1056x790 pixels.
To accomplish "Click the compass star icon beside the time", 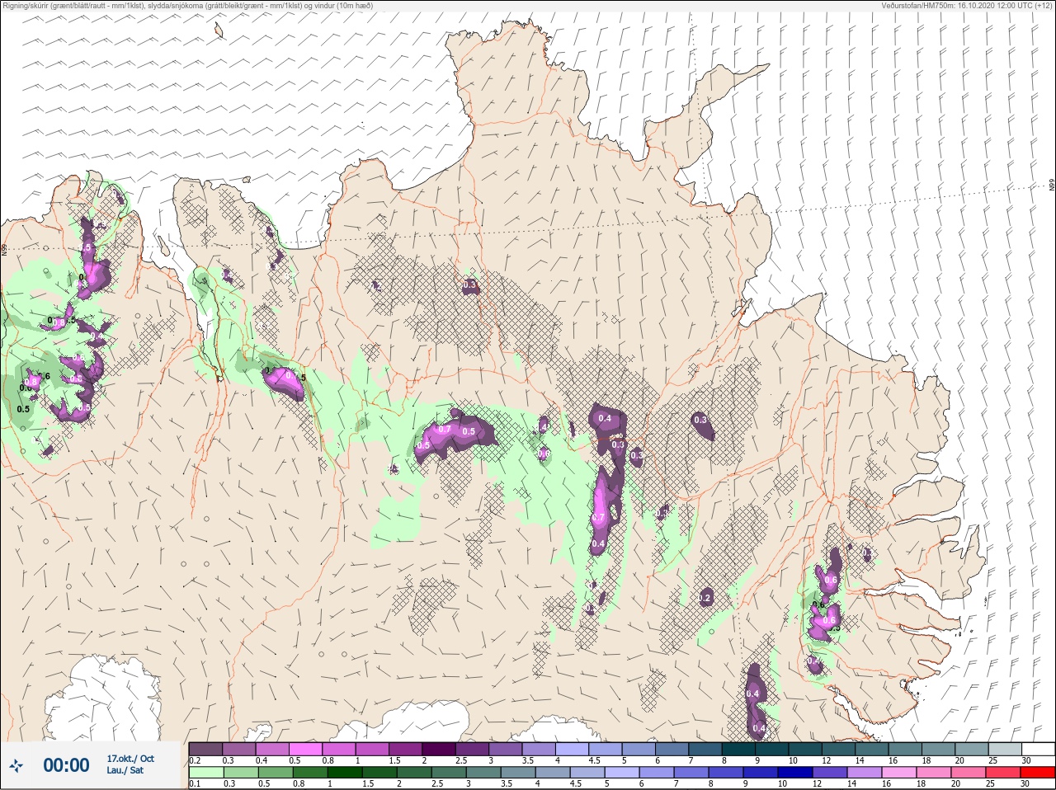I will pyautogui.click(x=16, y=765).
